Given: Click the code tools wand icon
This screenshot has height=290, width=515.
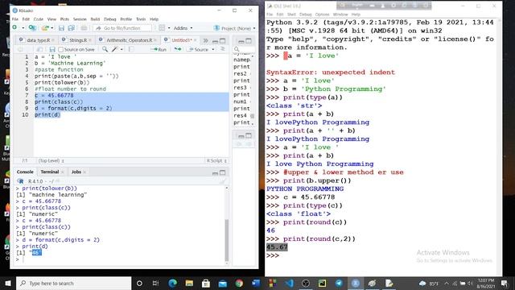Looking at the screenshot, I should 114,49.
